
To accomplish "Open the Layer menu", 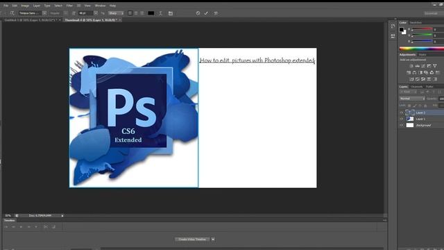I will (x=37, y=6).
